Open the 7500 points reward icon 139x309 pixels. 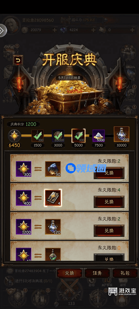pos(98,136)
